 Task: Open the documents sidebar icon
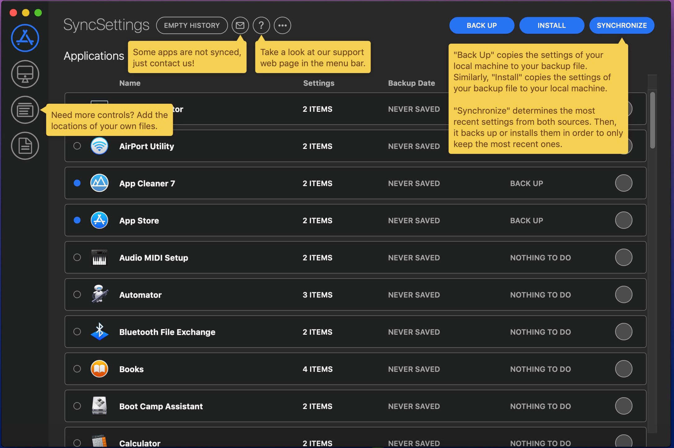pyautogui.click(x=25, y=146)
